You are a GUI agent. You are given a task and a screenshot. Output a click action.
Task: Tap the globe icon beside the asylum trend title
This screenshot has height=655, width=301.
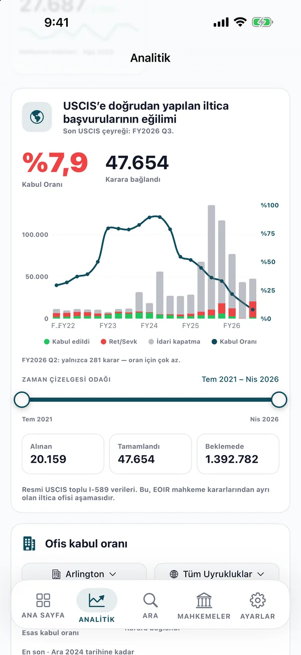[37, 117]
